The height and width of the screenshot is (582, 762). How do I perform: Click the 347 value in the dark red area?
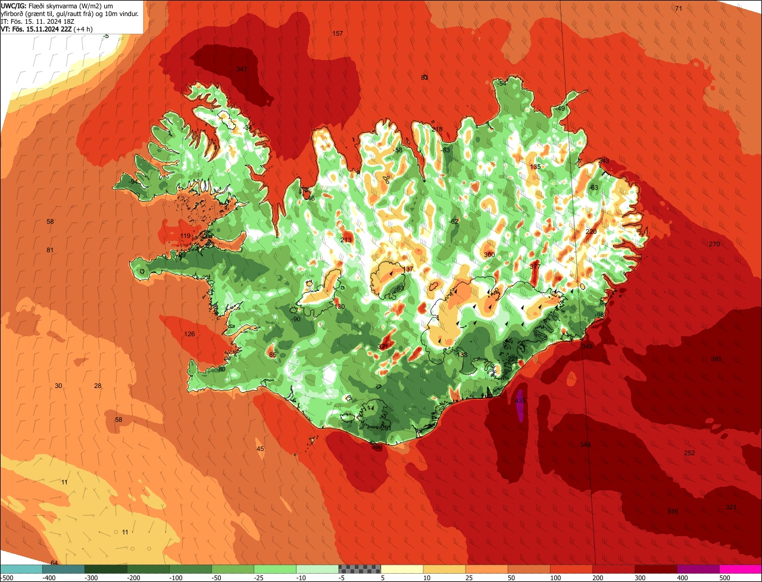(x=242, y=69)
